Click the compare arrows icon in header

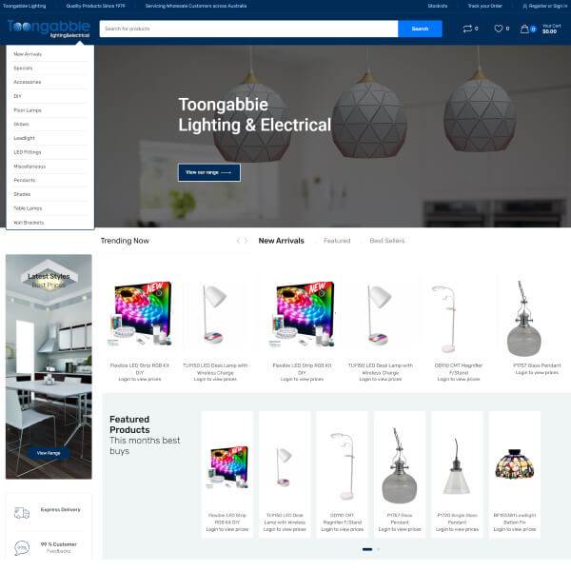click(467, 29)
